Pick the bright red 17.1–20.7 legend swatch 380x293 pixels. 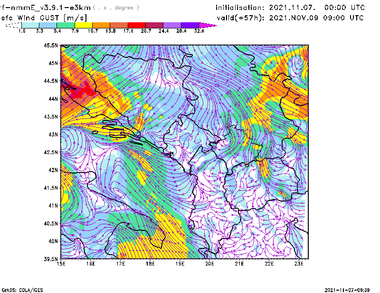coord(137,25)
